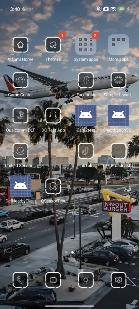Launch Game Center

[x=21, y=80]
